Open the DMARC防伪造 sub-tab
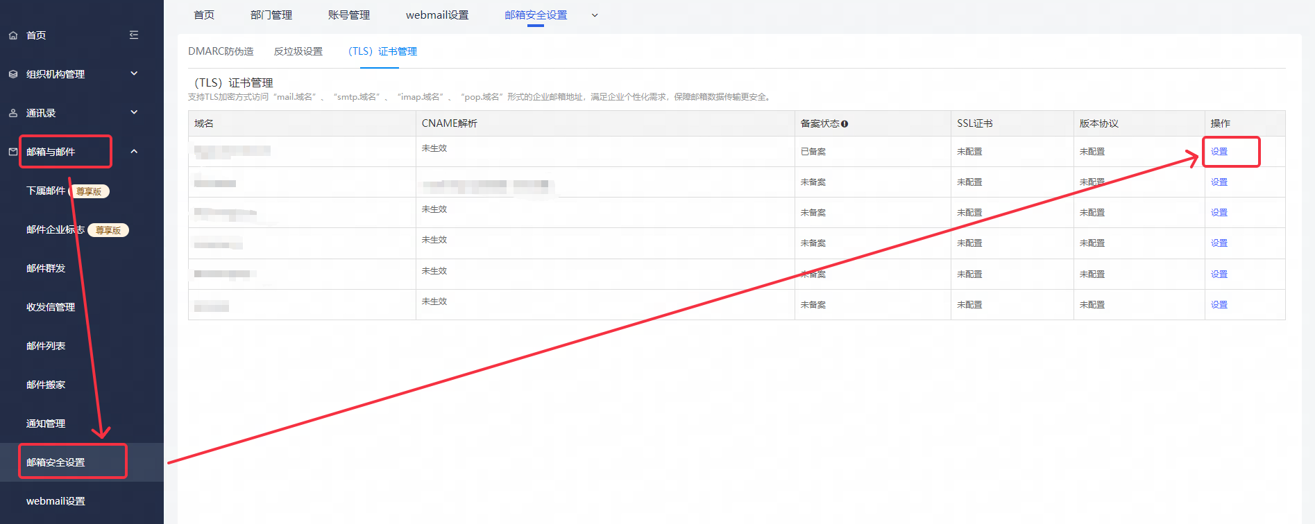The image size is (1315, 524). pos(221,51)
